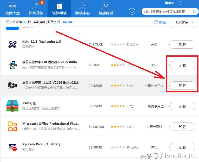Click 卸载 for the LXE播放器 row
The image size is (199, 162).
tap(182, 65)
